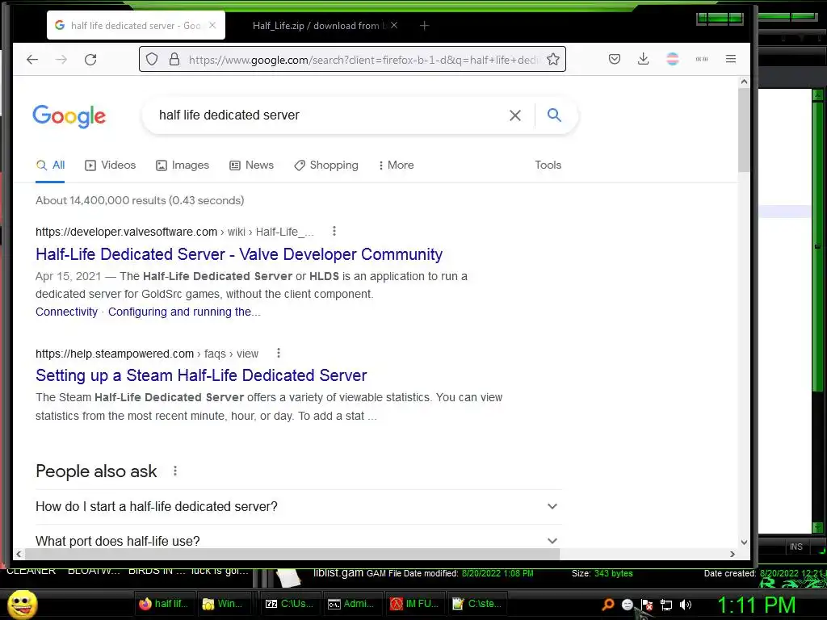This screenshot has height=620, width=827.
Task: Open the IM FU... Half-Life taskbar button
Action: tap(413, 604)
